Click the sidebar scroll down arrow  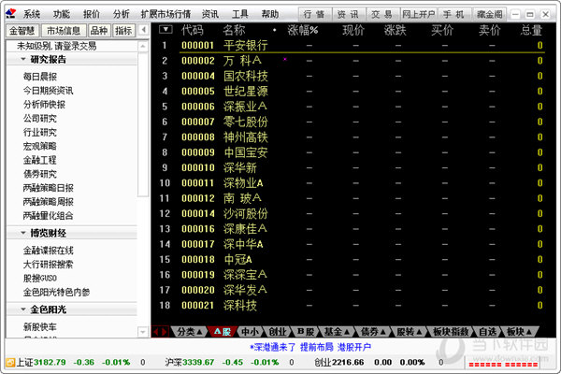(143, 332)
